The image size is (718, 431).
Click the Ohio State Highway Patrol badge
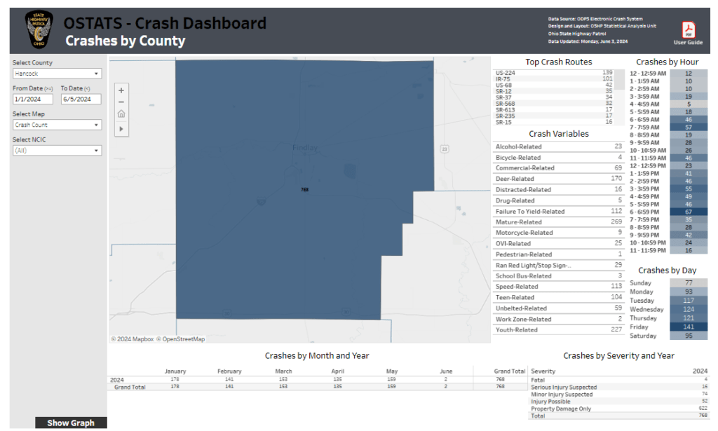pos(39,30)
